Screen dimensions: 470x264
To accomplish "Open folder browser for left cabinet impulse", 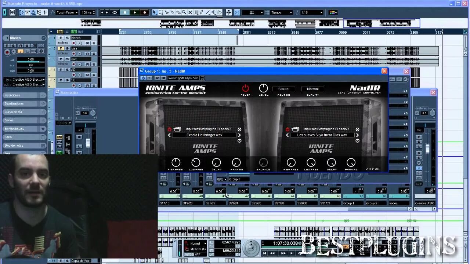I will point(177,129).
